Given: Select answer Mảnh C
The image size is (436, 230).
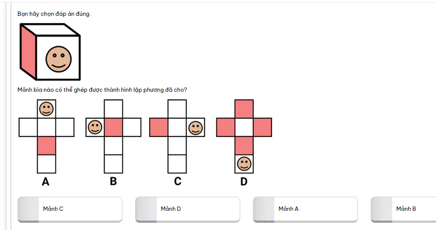Looking at the screenshot, I should tap(70, 210).
